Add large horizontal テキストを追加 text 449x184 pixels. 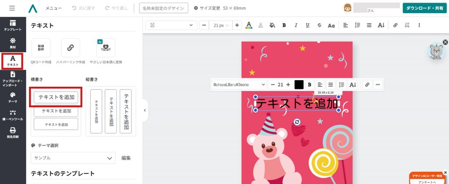coord(56,97)
